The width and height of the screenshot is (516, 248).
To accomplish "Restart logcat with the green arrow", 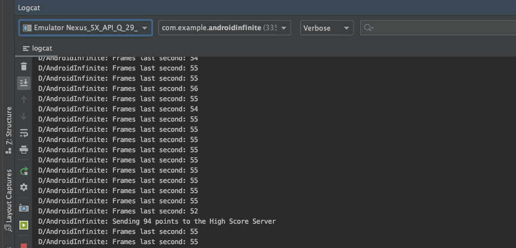I will [23, 171].
